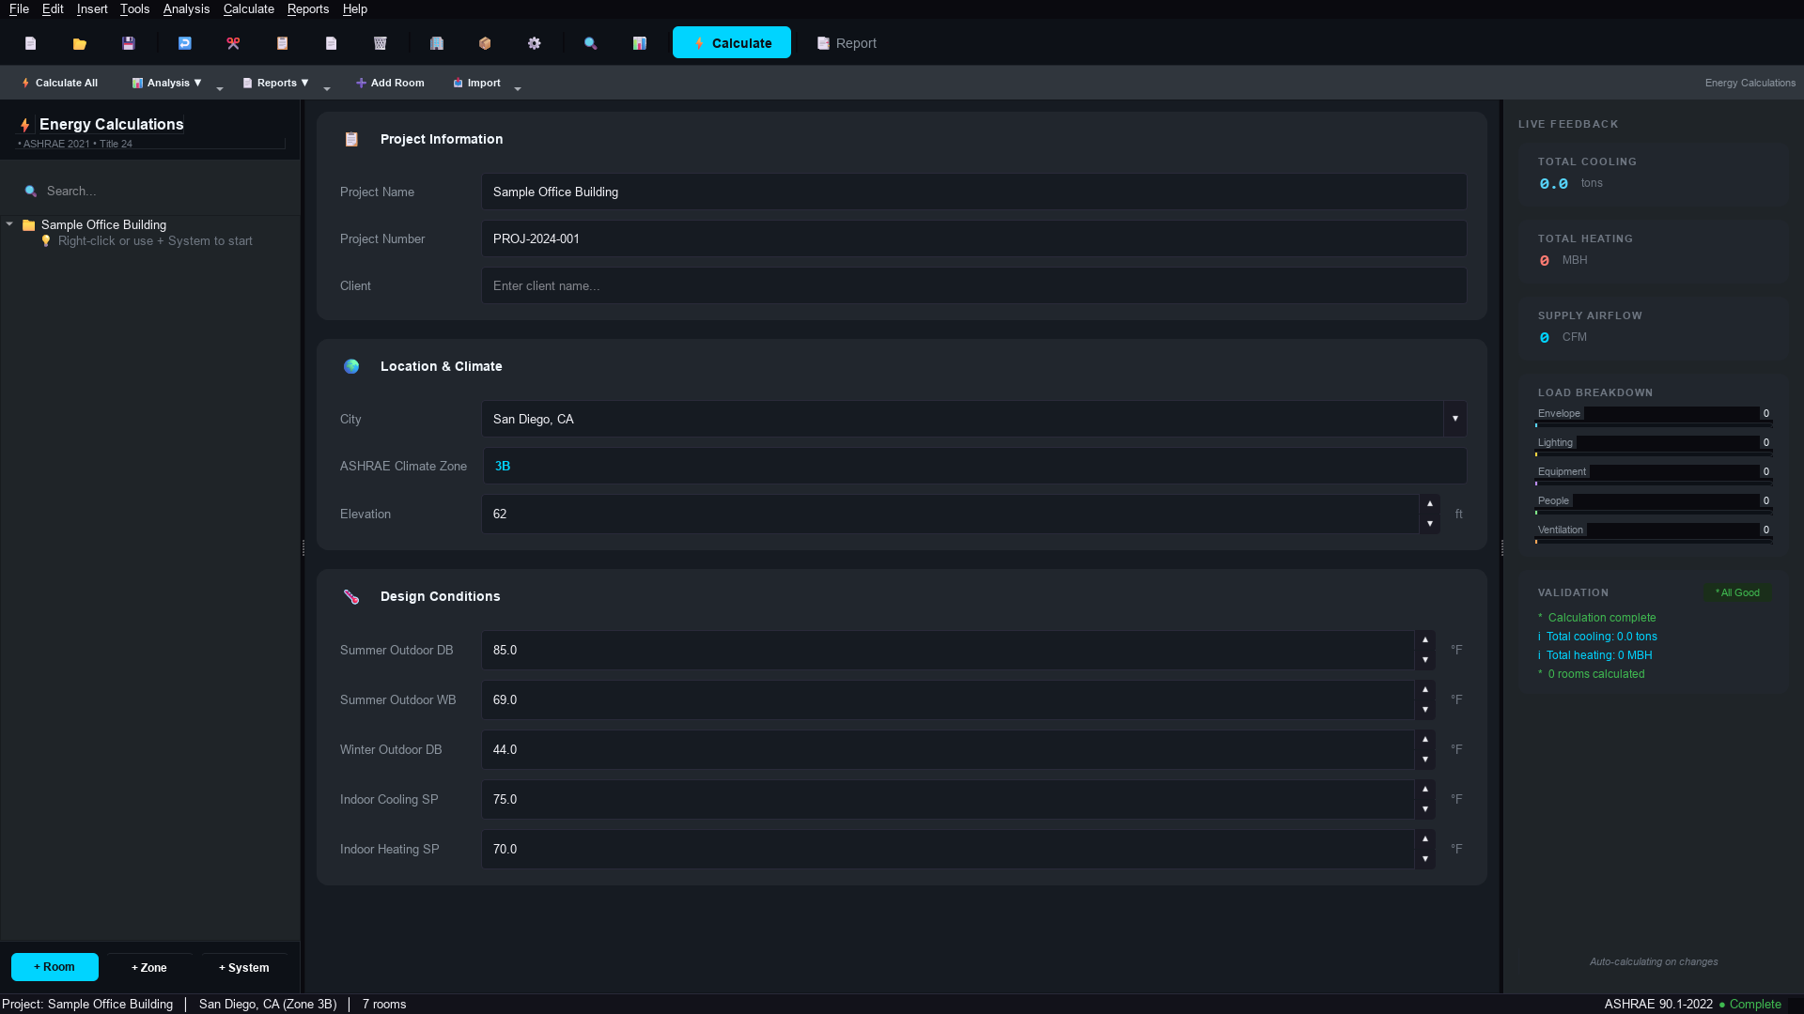Open the File menu
The width and height of the screenshot is (1804, 1014).
coord(19,8)
